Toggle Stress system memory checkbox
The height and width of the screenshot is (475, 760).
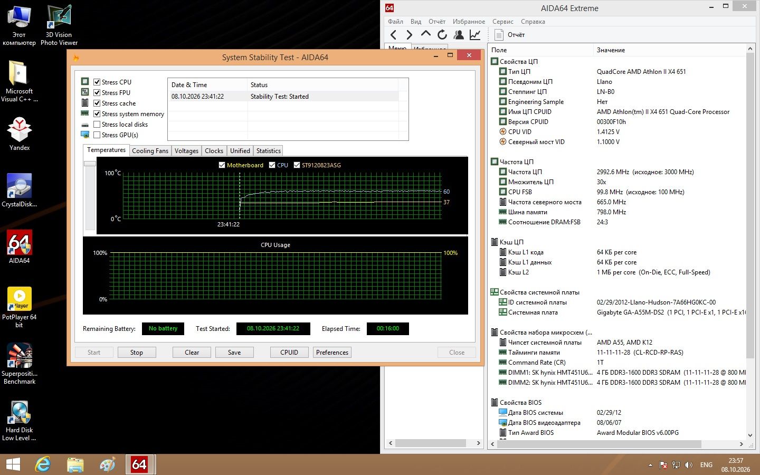(97, 114)
